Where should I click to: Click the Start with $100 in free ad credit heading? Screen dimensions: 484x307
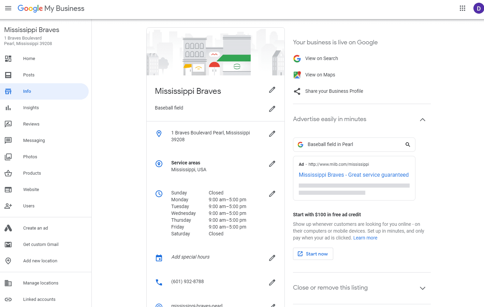pos(327,215)
